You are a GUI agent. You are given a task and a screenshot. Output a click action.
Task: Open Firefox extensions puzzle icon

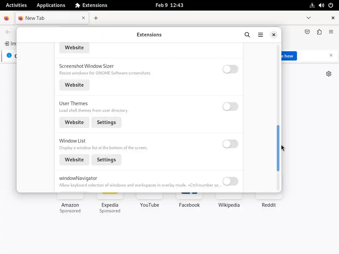[319, 32]
